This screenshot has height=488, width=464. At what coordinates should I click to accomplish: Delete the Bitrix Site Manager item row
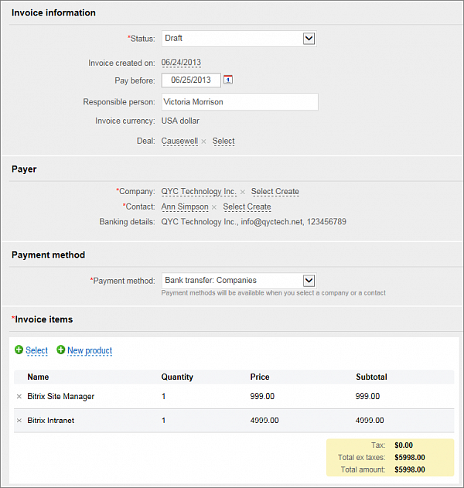point(19,397)
